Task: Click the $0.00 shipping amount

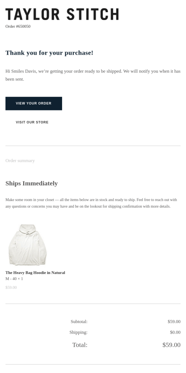Action: coord(175,332)
